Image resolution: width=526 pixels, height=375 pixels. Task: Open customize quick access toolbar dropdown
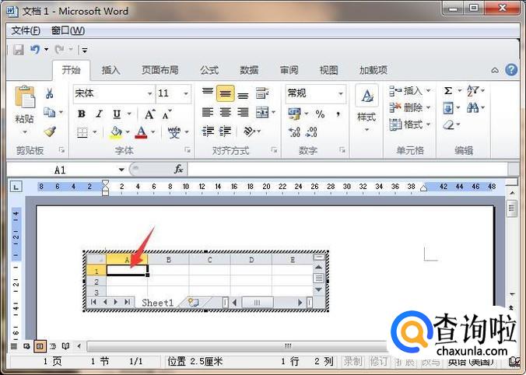coord(85,51)
